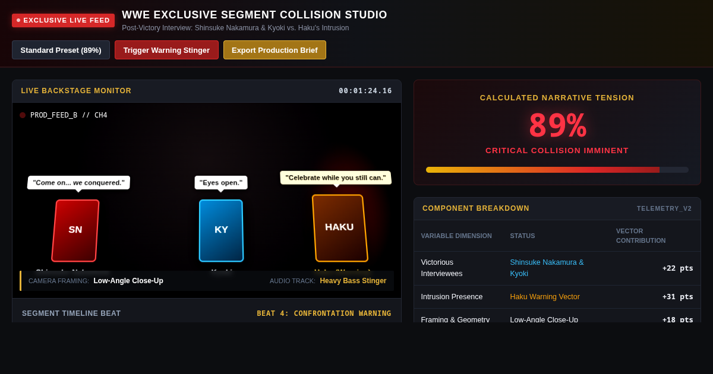The width and height of the screenshot is (713, 374).
Task: Click the COMPONENT BREAKDOWN heading
Action: coord(476,208)
